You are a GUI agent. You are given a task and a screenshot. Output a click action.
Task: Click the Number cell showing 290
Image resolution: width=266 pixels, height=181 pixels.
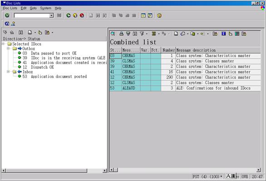pos(168,77)
